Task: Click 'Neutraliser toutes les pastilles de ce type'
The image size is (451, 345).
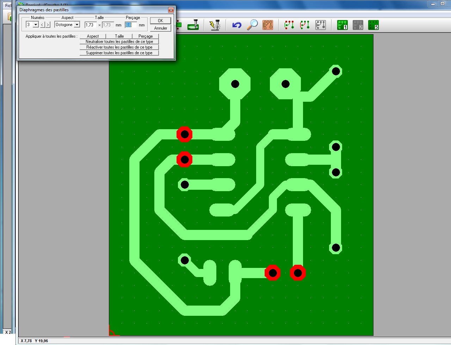Action: click(119, 42)
